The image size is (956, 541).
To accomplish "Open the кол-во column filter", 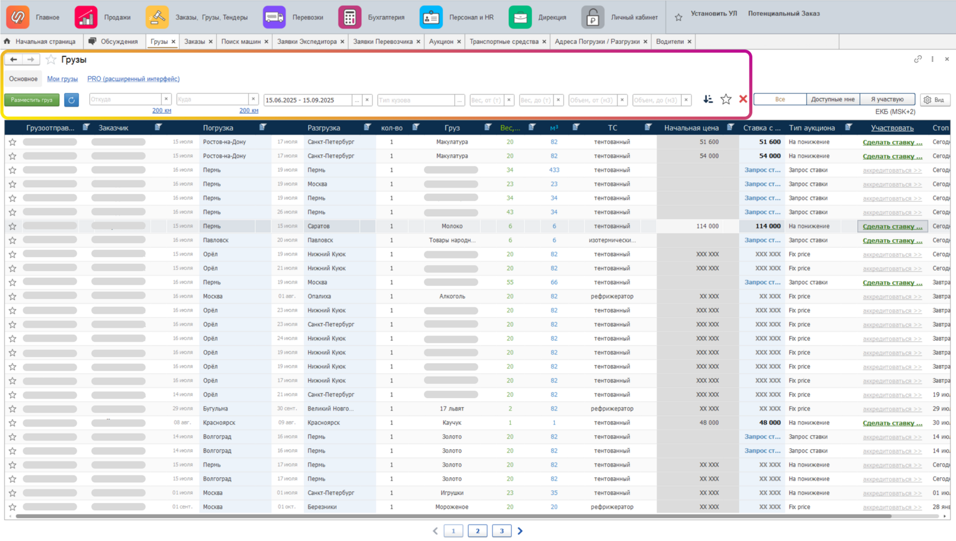I will point(416,127).
